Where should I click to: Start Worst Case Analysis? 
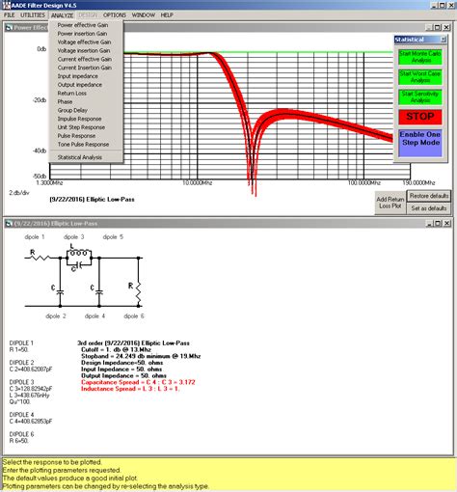420,77
